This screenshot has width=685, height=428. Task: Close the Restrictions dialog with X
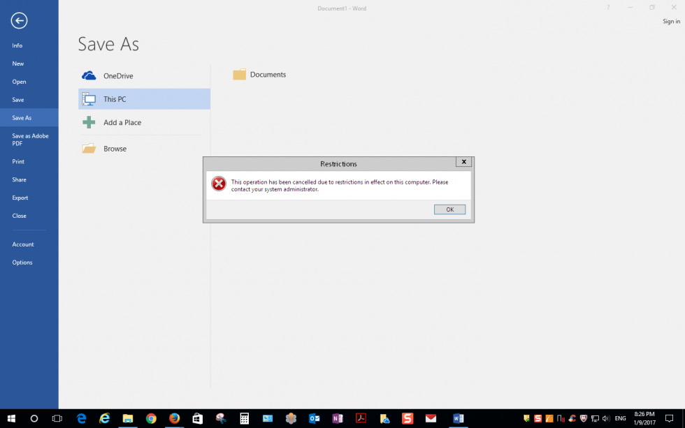tap(463, 162)
